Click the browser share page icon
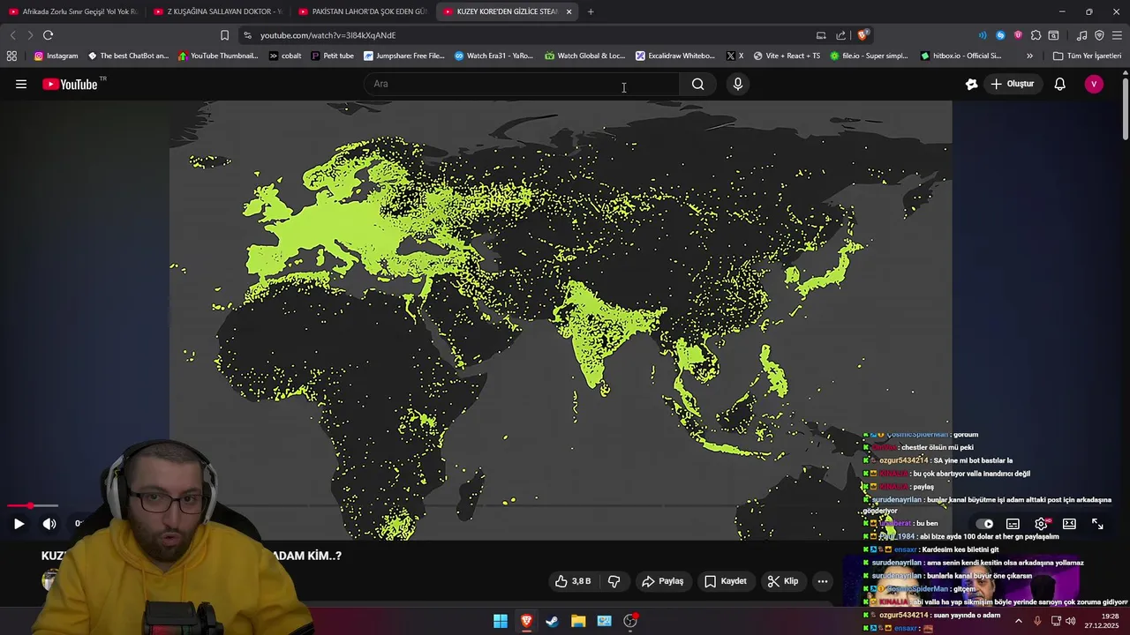The image size is (1130, 635). [840, 35]
